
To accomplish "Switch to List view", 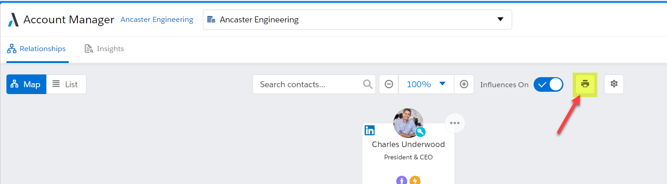I will (66, 84).
